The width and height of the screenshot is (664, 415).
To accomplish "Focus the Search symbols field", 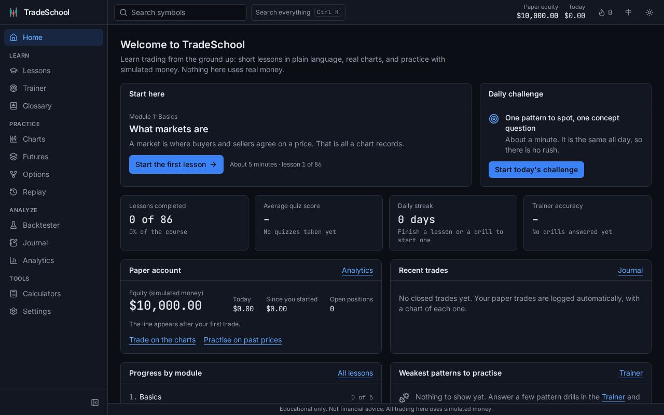I will (x=181, y=12).
